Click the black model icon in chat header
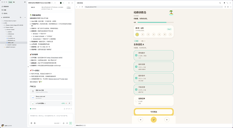 [61, 3]
